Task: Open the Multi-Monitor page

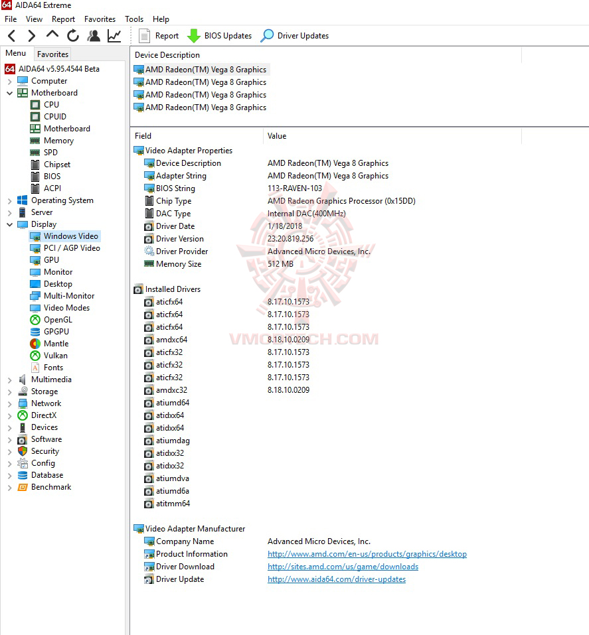Action: pos(69,296)
